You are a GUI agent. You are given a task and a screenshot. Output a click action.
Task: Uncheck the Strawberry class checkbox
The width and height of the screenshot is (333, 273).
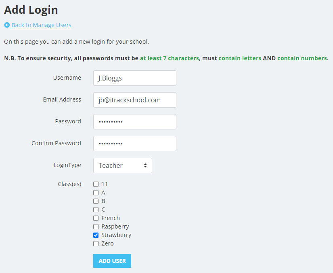(x=96, y=235)
